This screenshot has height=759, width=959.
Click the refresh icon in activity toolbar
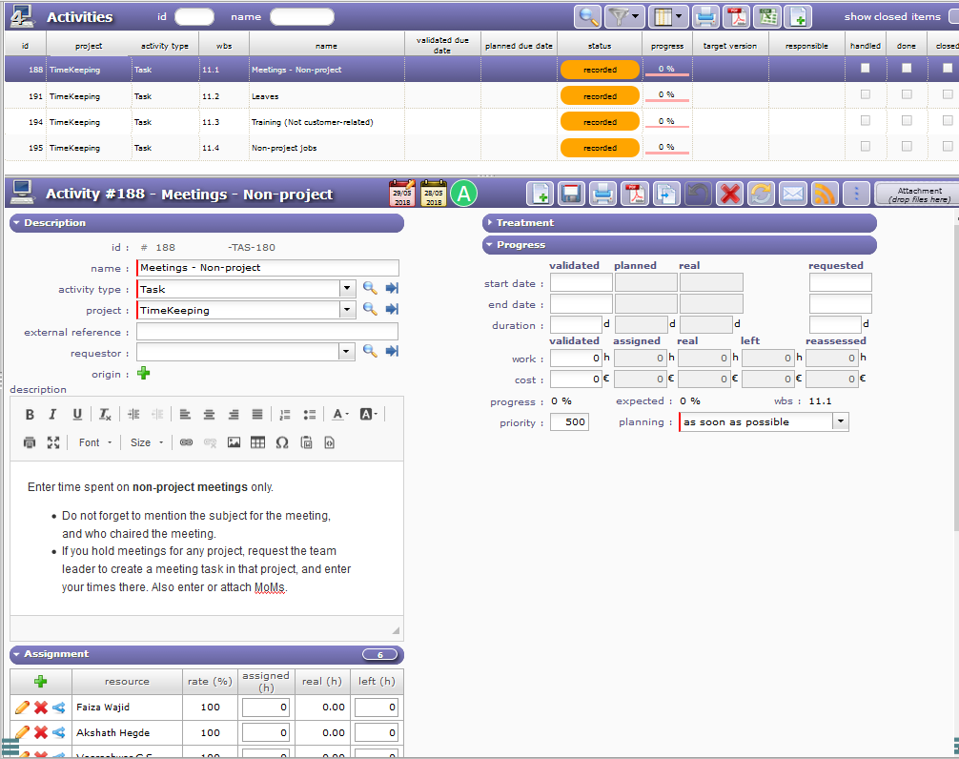(x=761, y=194)
